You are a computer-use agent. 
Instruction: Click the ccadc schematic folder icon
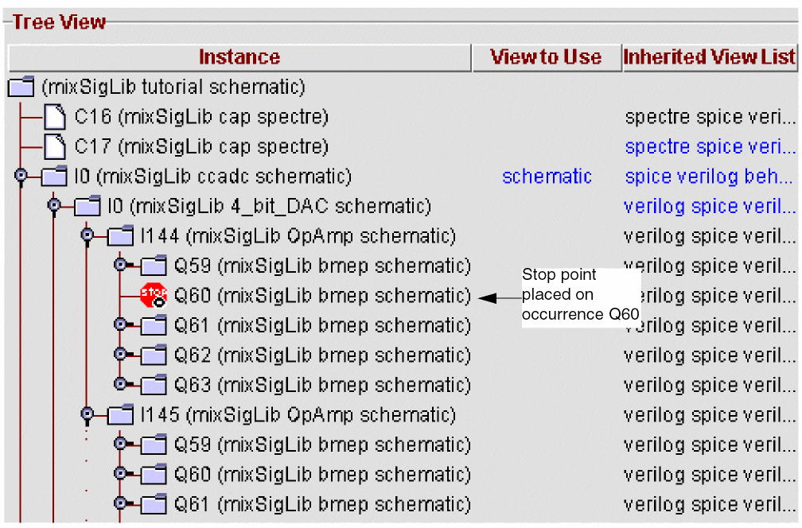(x=55, y=177)
